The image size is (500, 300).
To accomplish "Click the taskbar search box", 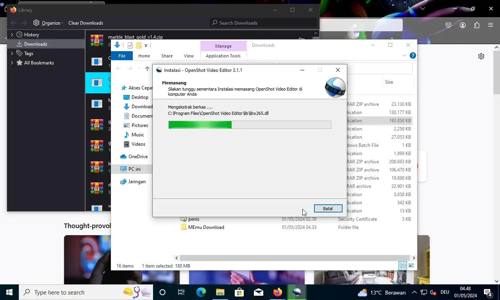I will [x=86, y=292].
